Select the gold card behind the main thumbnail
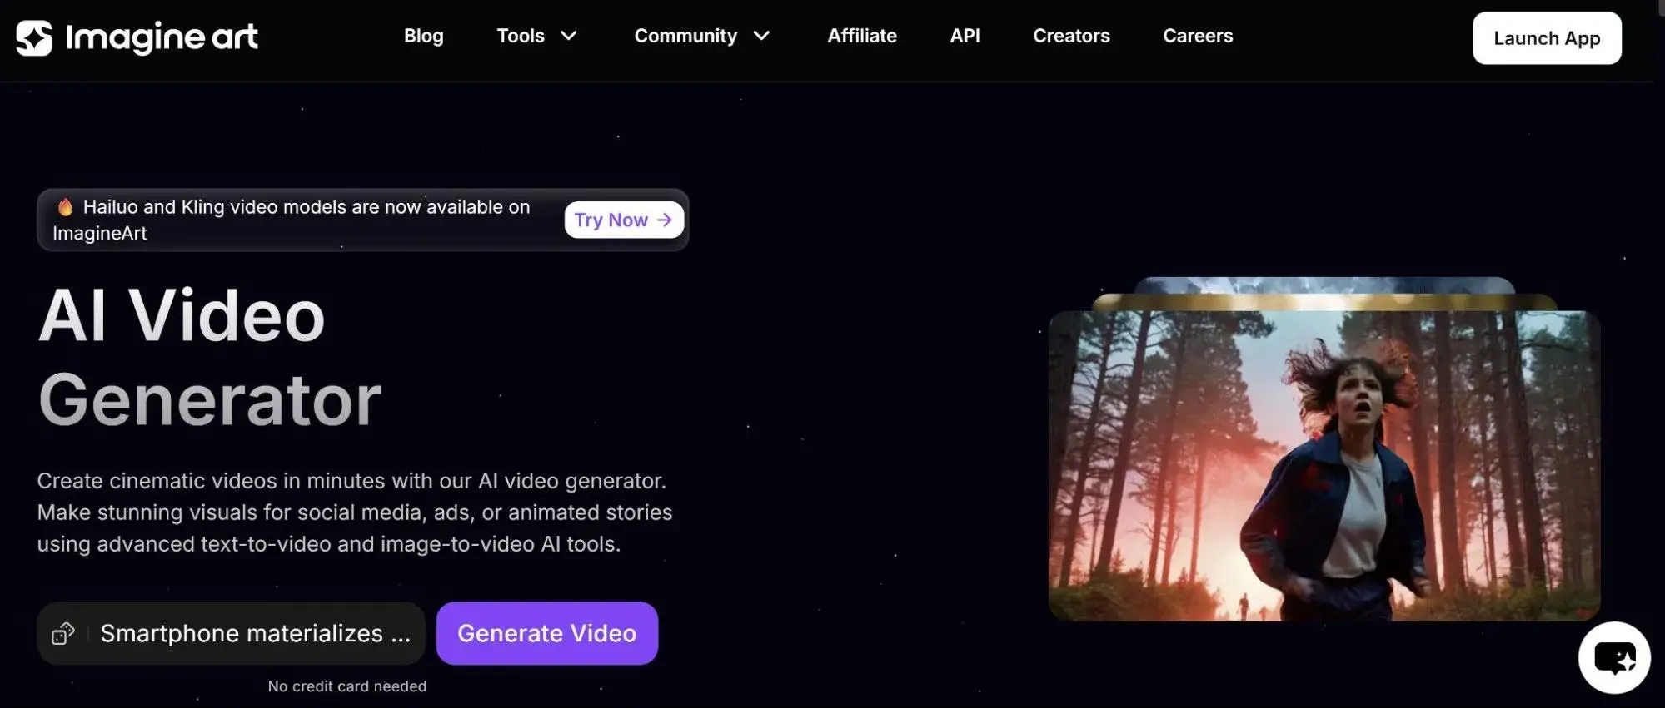1665x708 pixels. pos(1324,302)
